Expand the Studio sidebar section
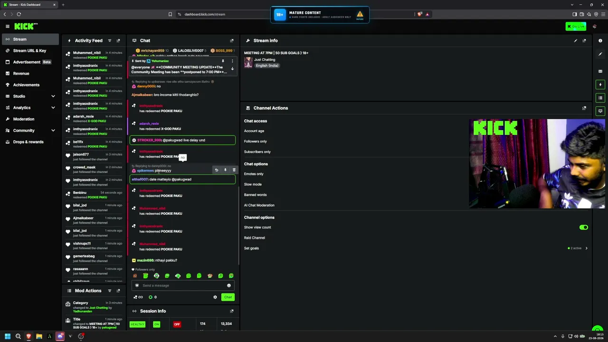 (x=53, y=96)
